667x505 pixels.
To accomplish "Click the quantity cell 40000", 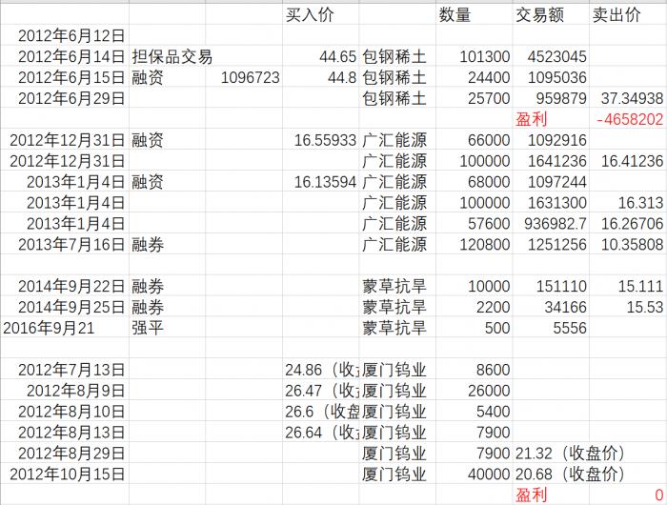I will click(474, 474).
